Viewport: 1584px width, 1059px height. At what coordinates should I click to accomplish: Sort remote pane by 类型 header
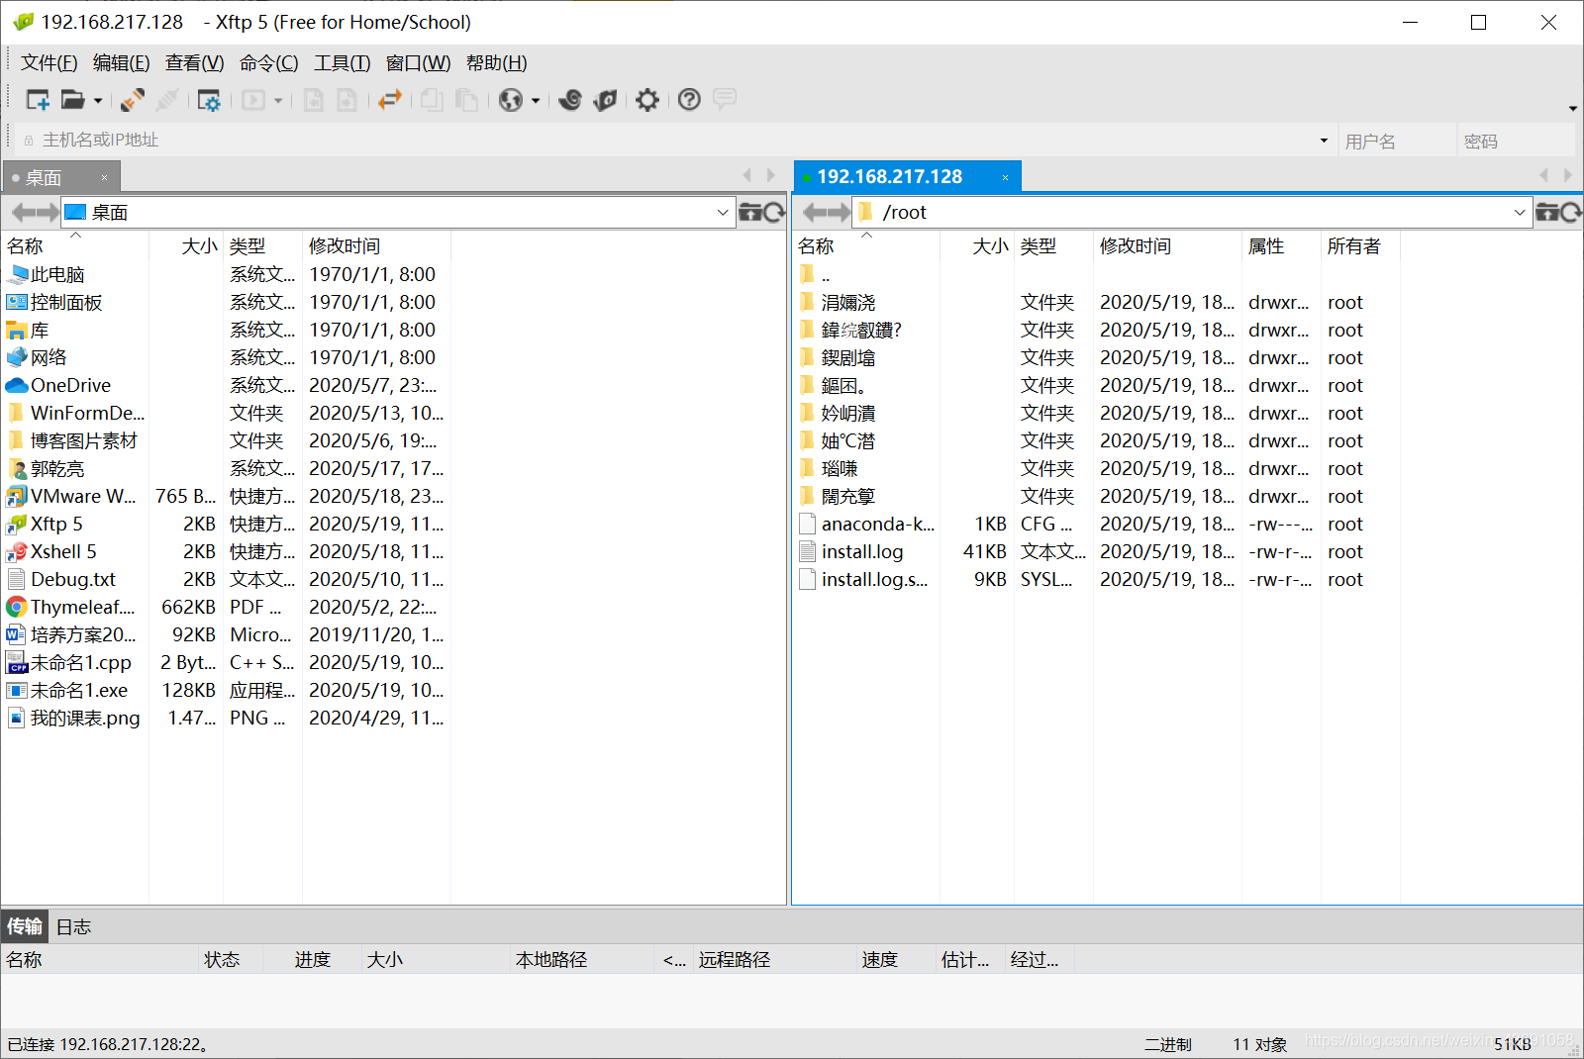coord(1053,245)
